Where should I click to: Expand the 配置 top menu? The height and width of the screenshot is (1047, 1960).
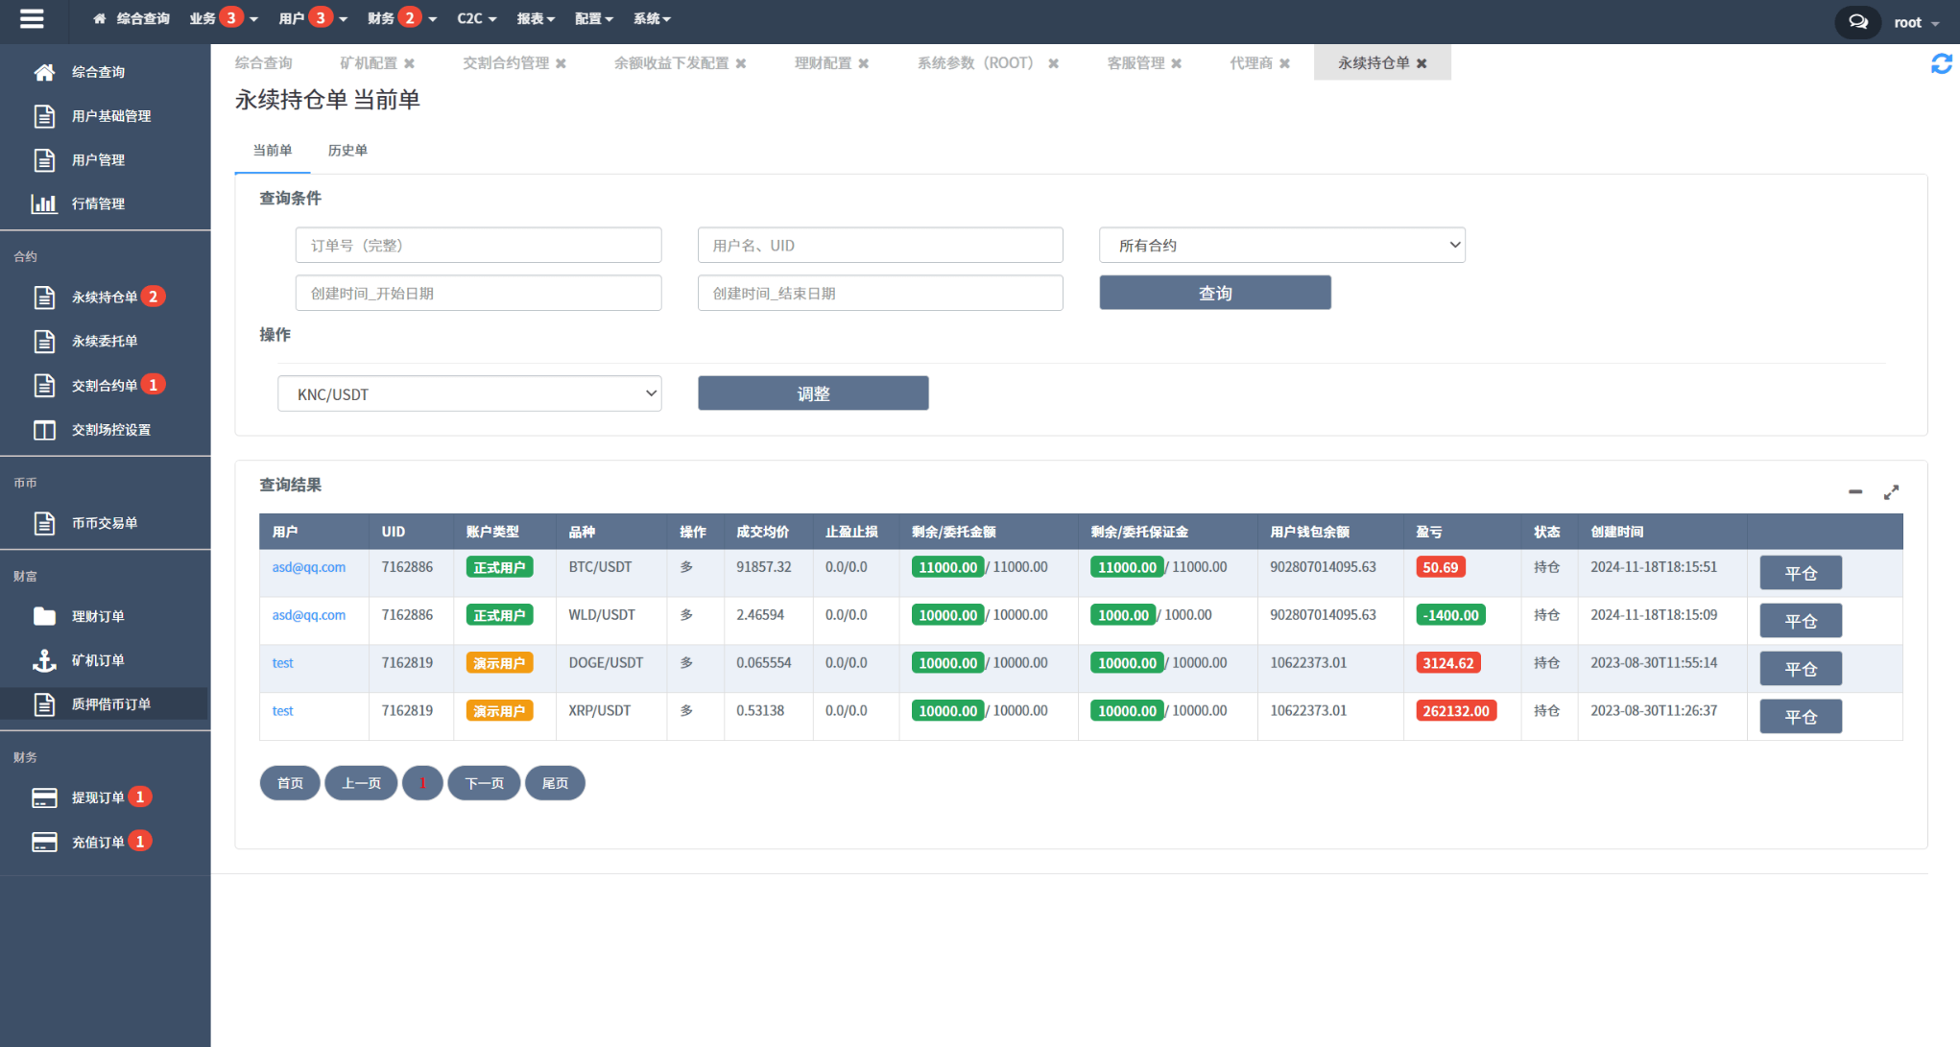point(593,18)
